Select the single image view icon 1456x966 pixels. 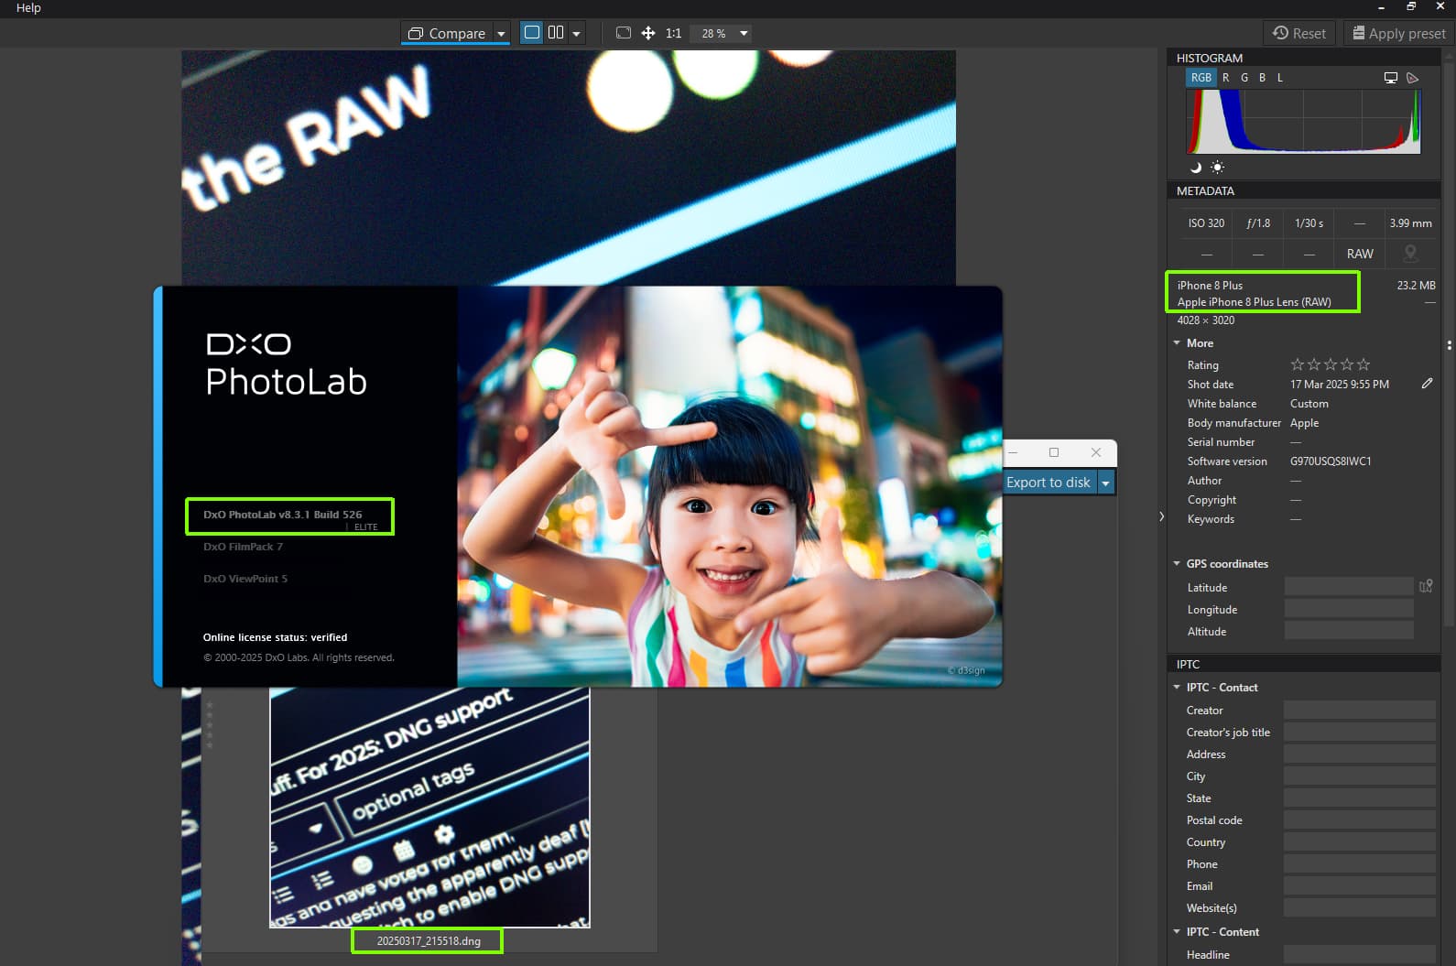(532, 33)
